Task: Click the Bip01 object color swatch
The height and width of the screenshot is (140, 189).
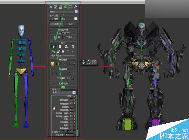Action: (76, 12)
